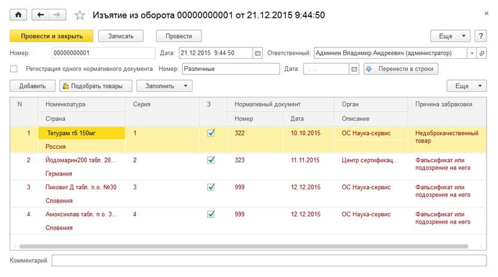Open calendar picker for normative document date
This screenshot has height=277, width=498.
pos(354,69)
